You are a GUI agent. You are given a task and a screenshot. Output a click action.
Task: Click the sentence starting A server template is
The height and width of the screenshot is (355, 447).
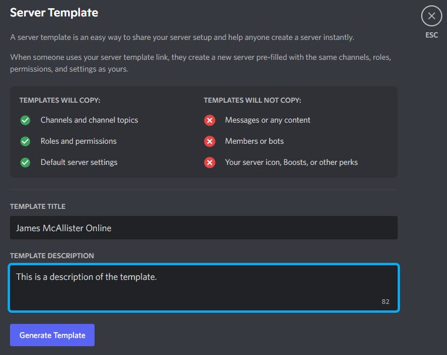182,38
